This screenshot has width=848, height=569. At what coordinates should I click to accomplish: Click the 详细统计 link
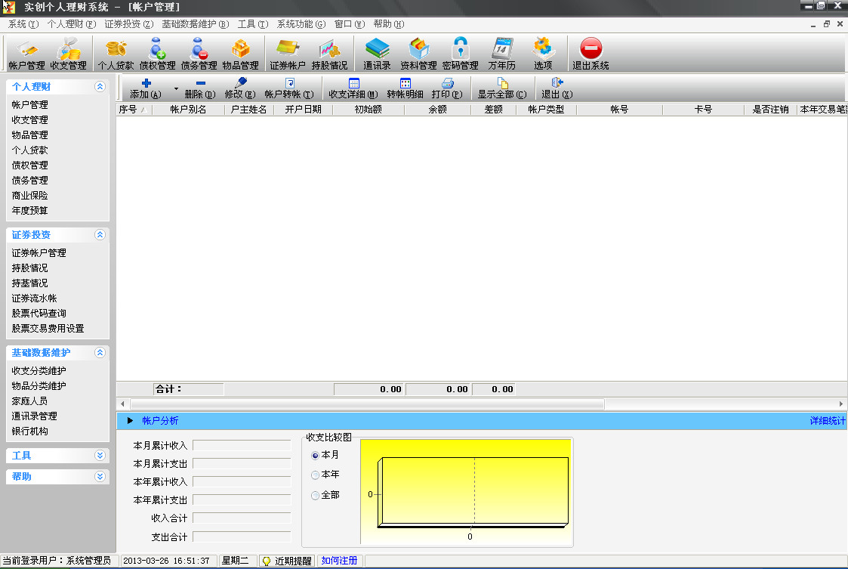pyautogui.click(x=828, y=421)
